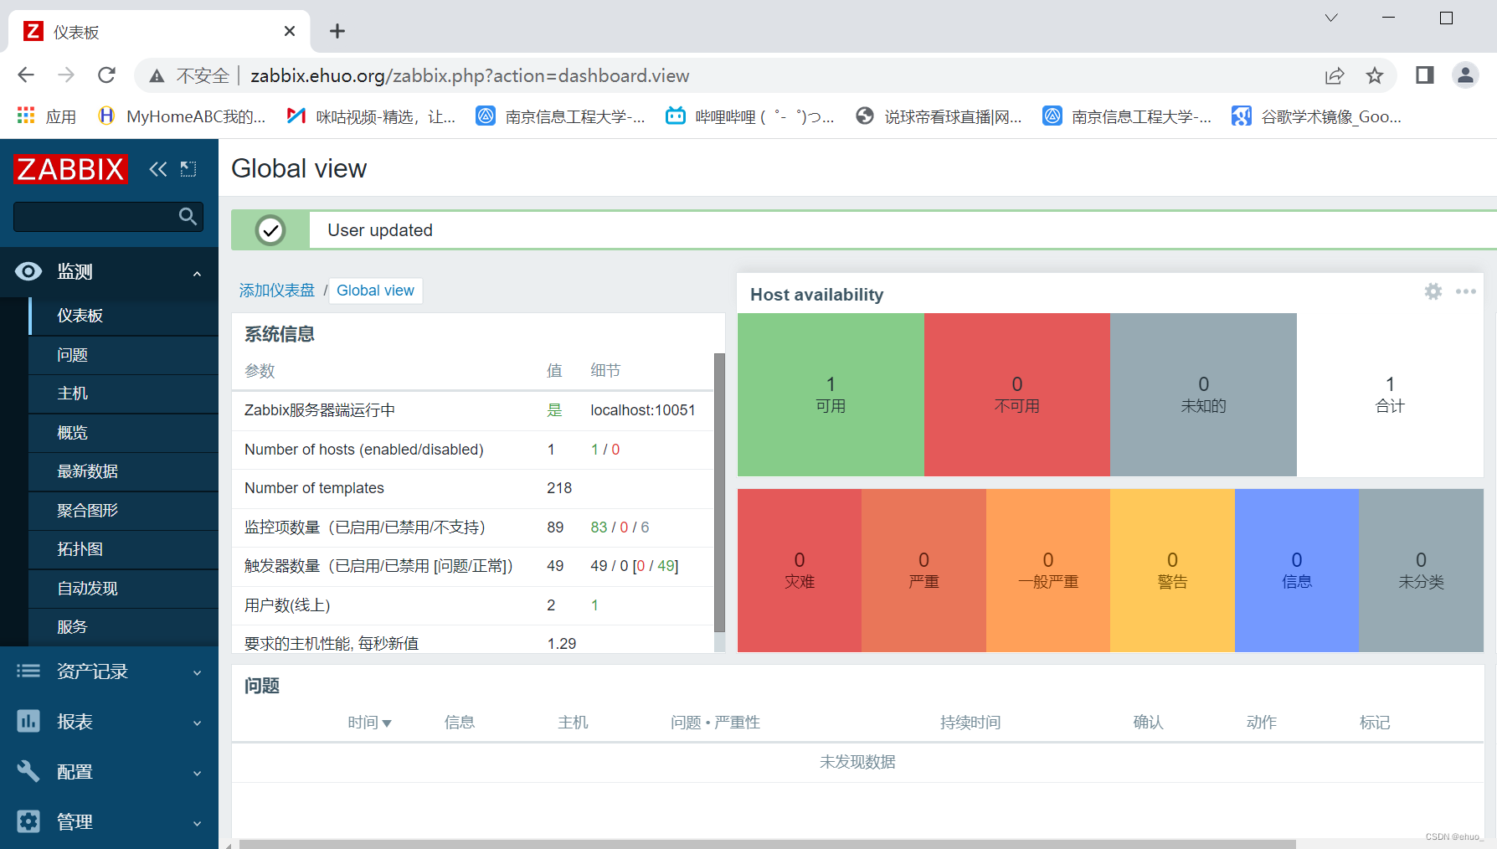The width and height of the screenshot is (1497, 849).
Task: Click the 0 信息 severity link
Action: click(x=1296, y=570)
